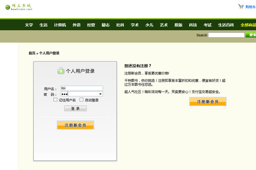This screenshot has width=256, height=170.
Task: Open the 购物车 link
Action: click(250, 7)
